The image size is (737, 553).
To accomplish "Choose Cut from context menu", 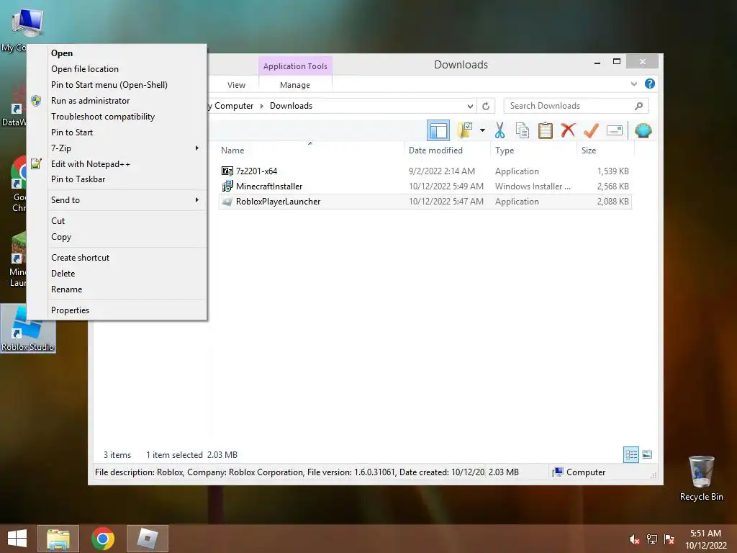I will 117,221.
